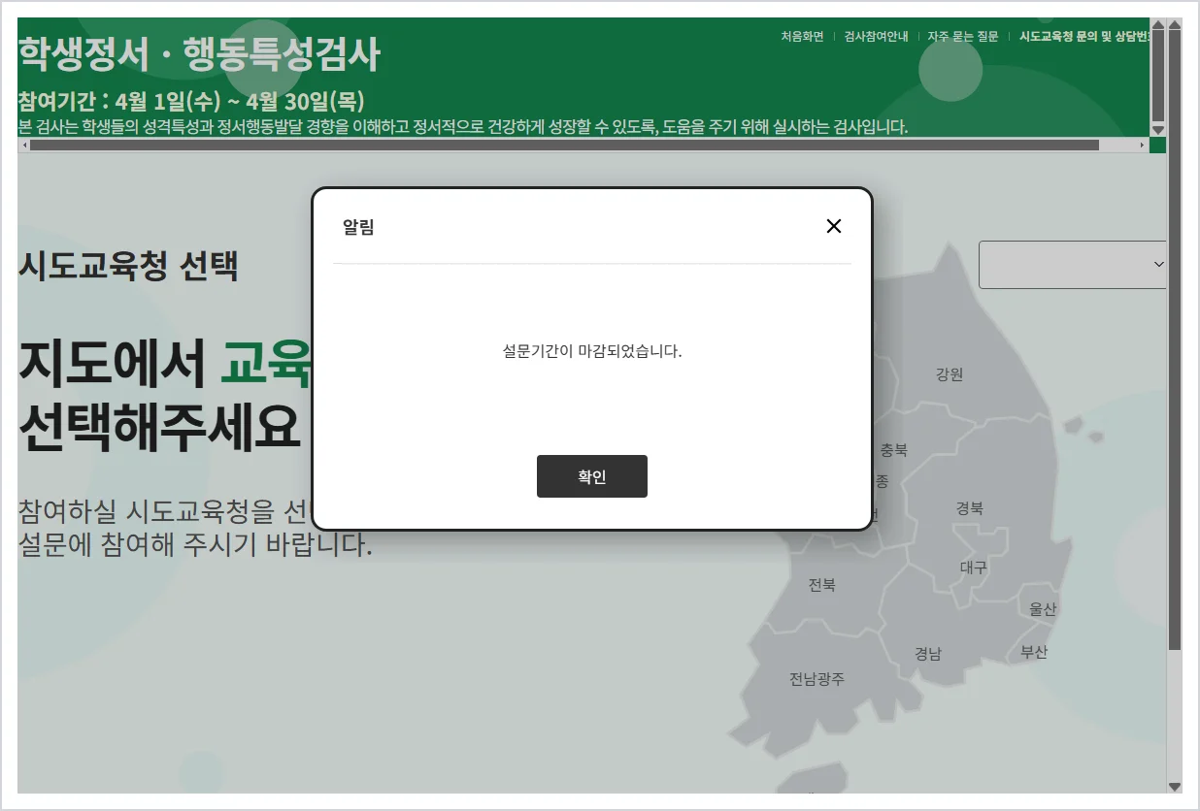
Task: Close the 알림 dialog with X icon
Action: (x=833, y=226)
